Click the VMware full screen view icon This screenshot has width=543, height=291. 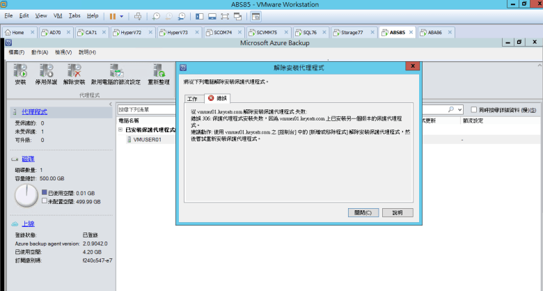pos(224,15)
